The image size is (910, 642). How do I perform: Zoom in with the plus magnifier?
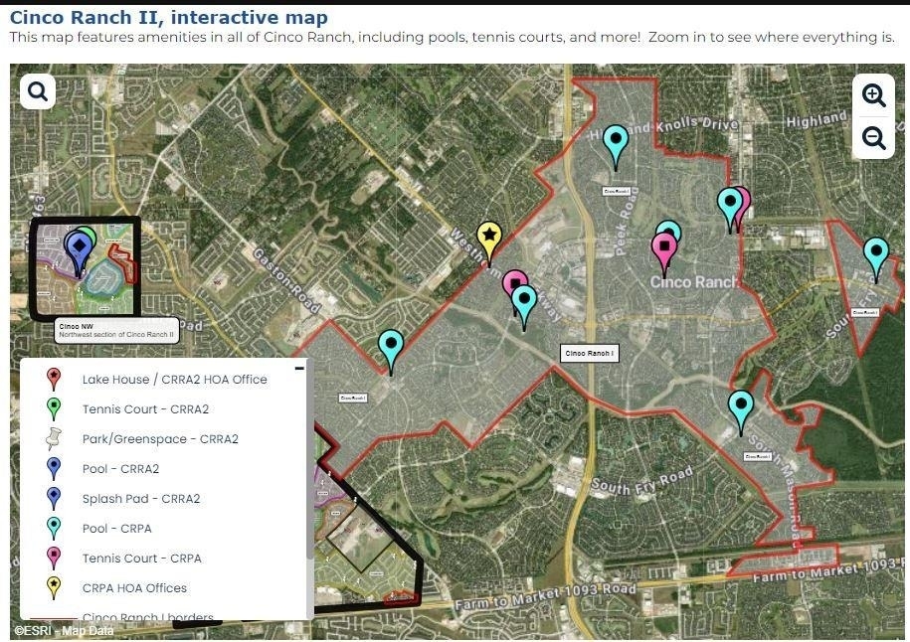point(873,95)
